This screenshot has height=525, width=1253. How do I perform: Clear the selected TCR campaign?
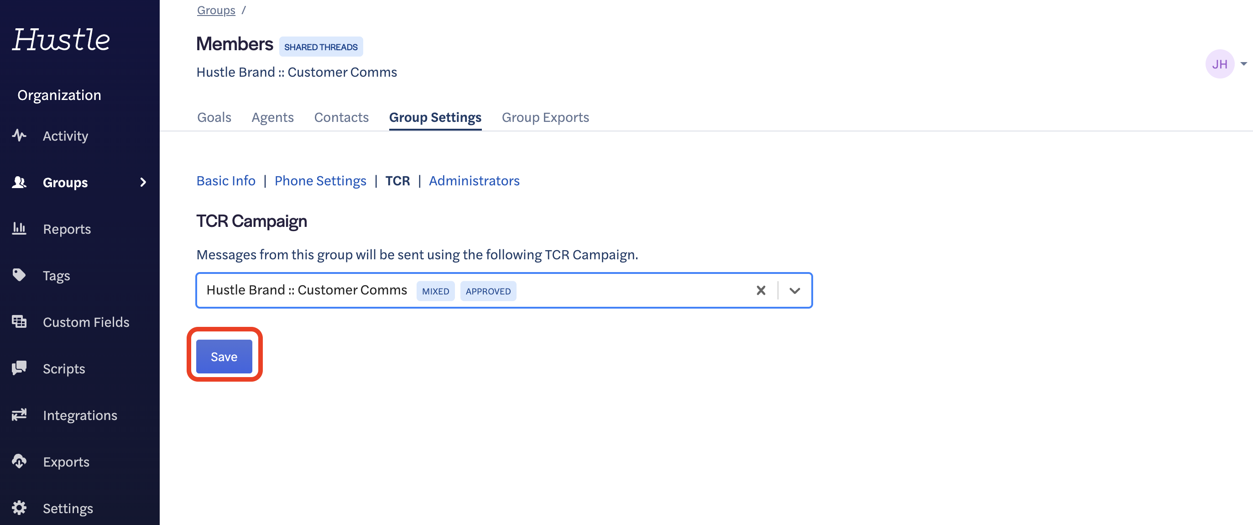click(x=761, y=290)
